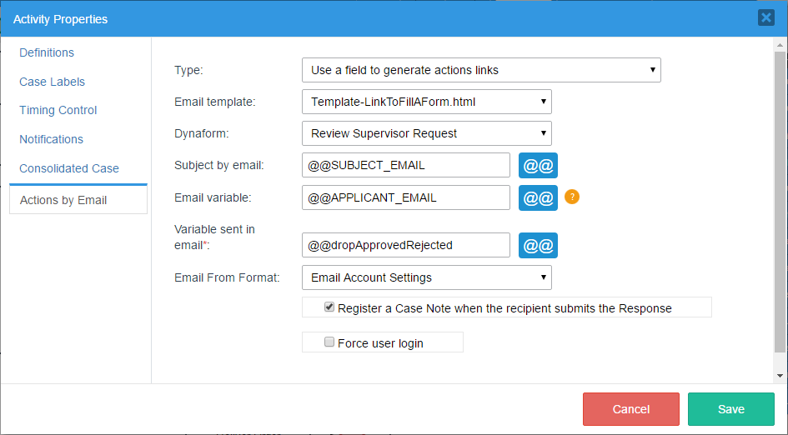Close the Activity Properties dialog with X

tap(765, 17)
